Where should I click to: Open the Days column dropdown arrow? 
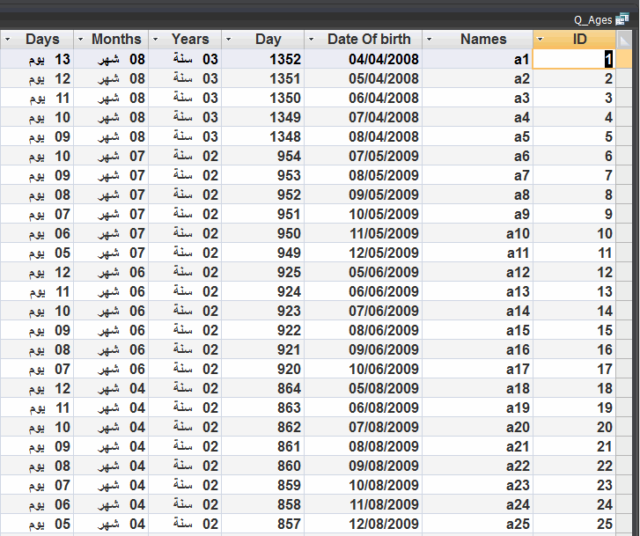(7, 40)
